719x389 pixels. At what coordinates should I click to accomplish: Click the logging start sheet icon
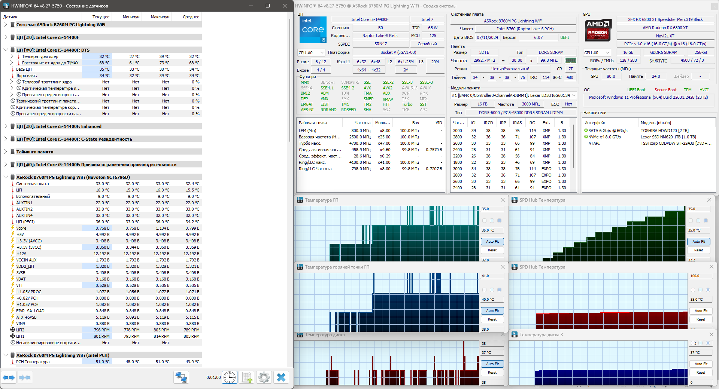247,377
